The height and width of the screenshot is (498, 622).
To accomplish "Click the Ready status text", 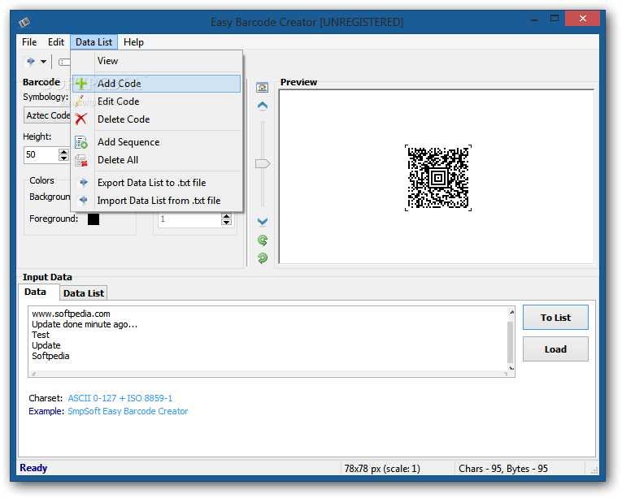I will coord(33,468).
